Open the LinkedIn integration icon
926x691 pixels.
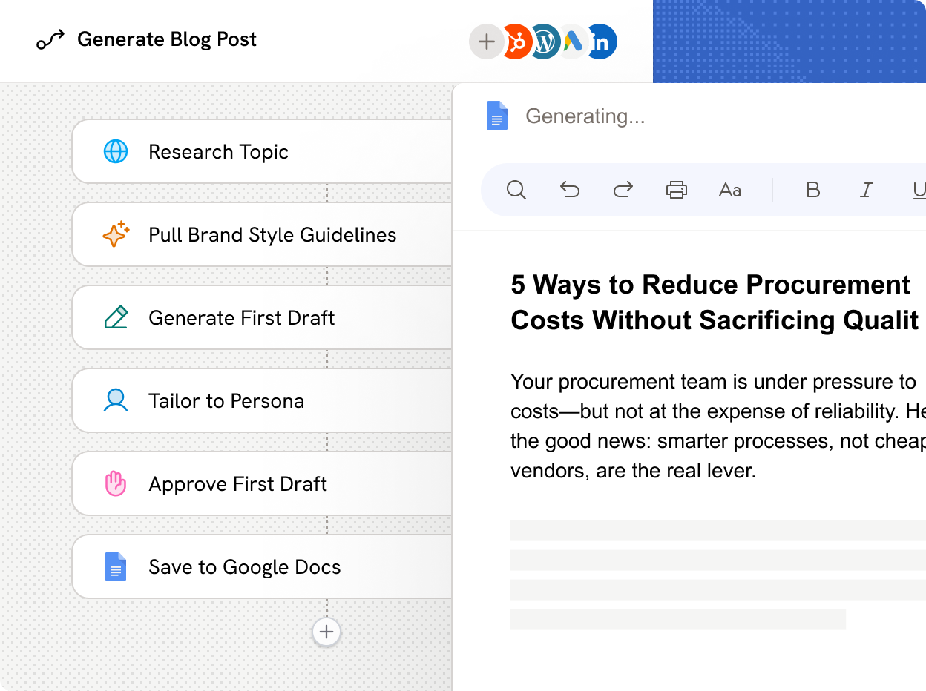tap(601, 42)
